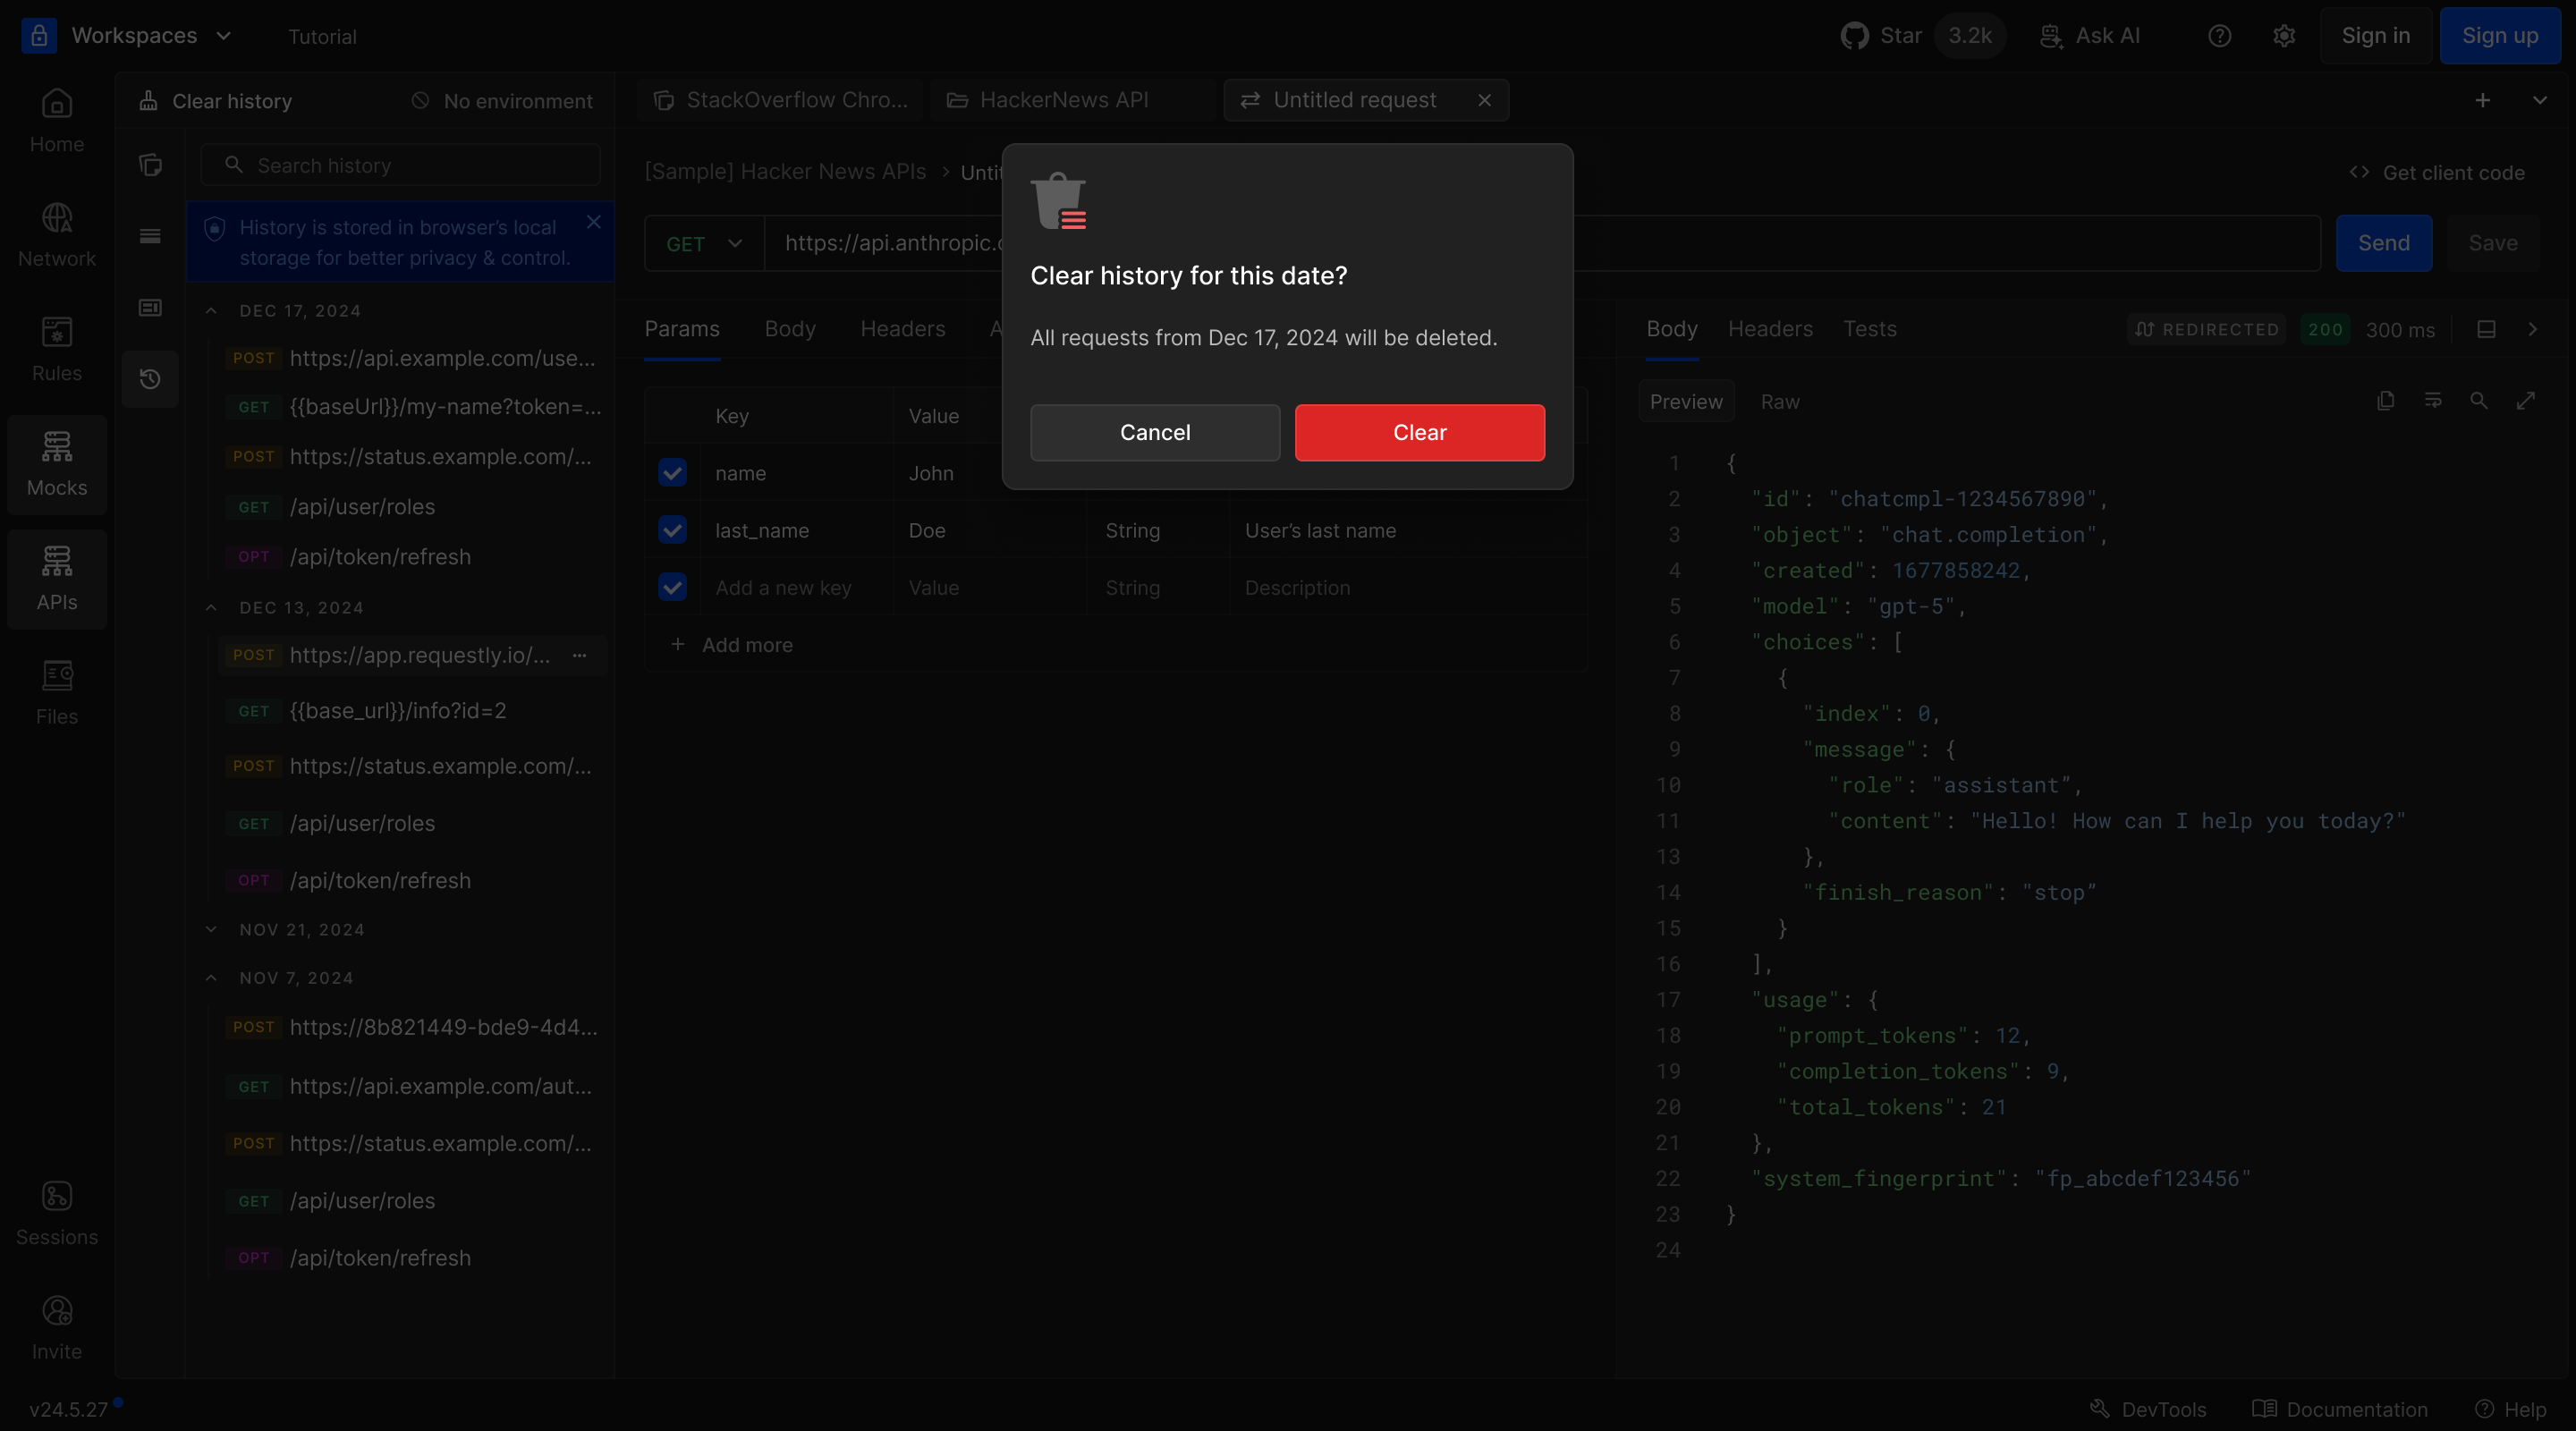Search within the response body
The width and height of the screenshot is (2576, 1431).
pos(2479,401)
